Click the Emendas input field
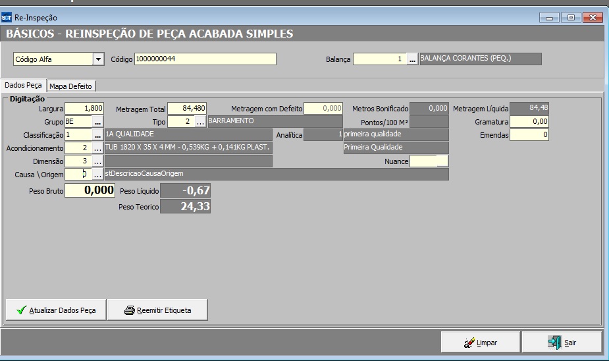Viewport: 609px width, 361px height. [x=529, y=135]
